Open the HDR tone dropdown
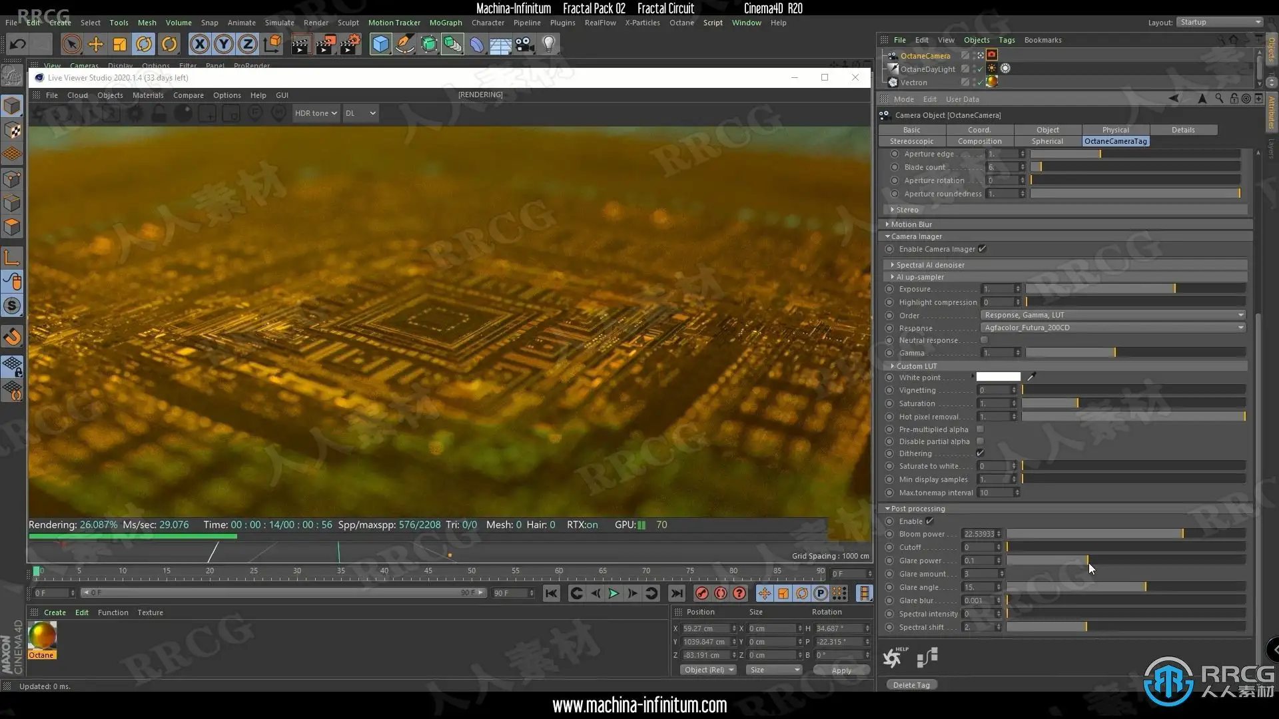1279x719 pixels. click(316, 113)
